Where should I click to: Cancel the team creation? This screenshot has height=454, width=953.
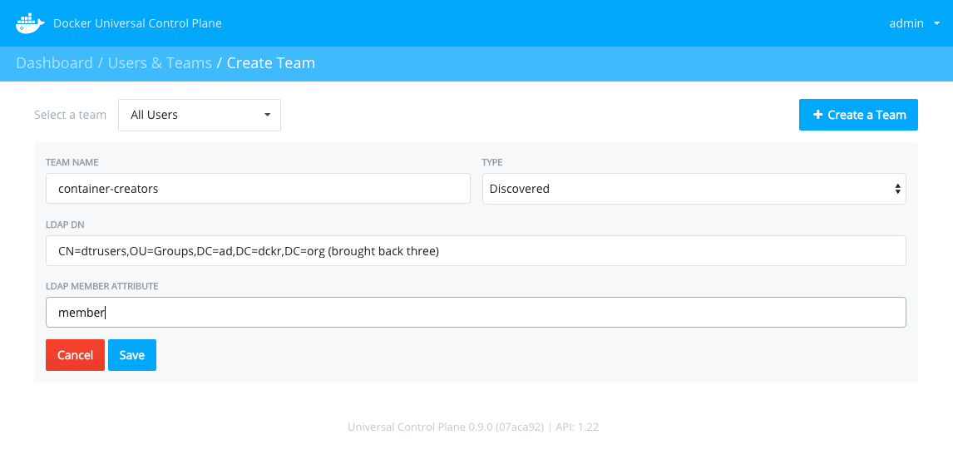click(x=76, y=355)
